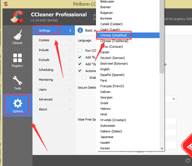Switch to the Advanced options tab
192x166 pixels.
point(45,99)
